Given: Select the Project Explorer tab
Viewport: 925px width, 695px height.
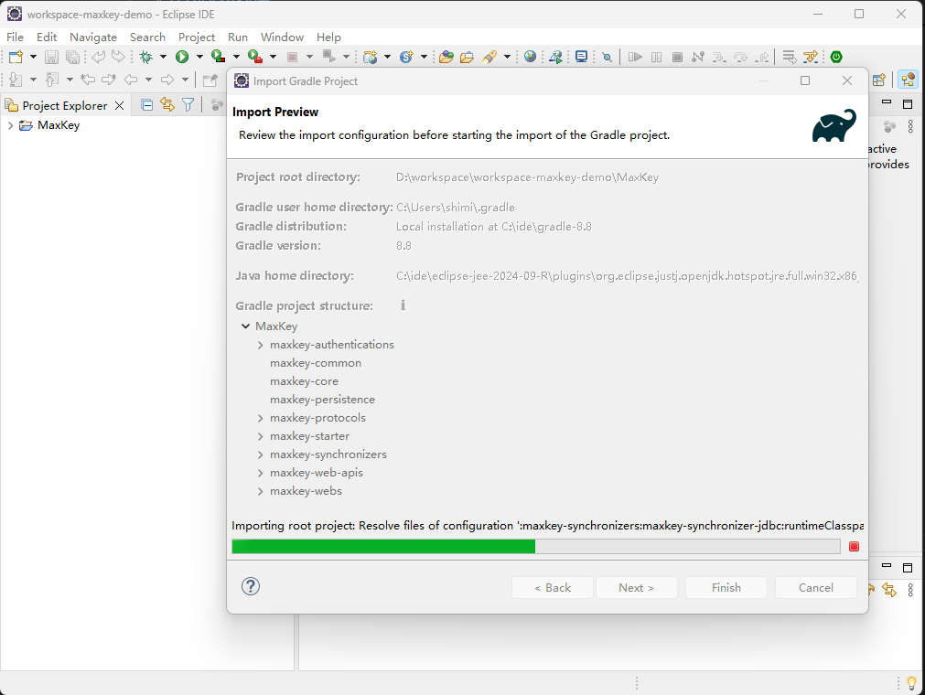Looking at the screenshot, I should (x=64, y=105).
